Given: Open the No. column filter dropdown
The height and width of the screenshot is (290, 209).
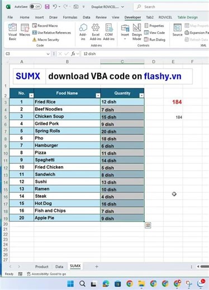Looking at the screenshot, I should coord(31,95).
